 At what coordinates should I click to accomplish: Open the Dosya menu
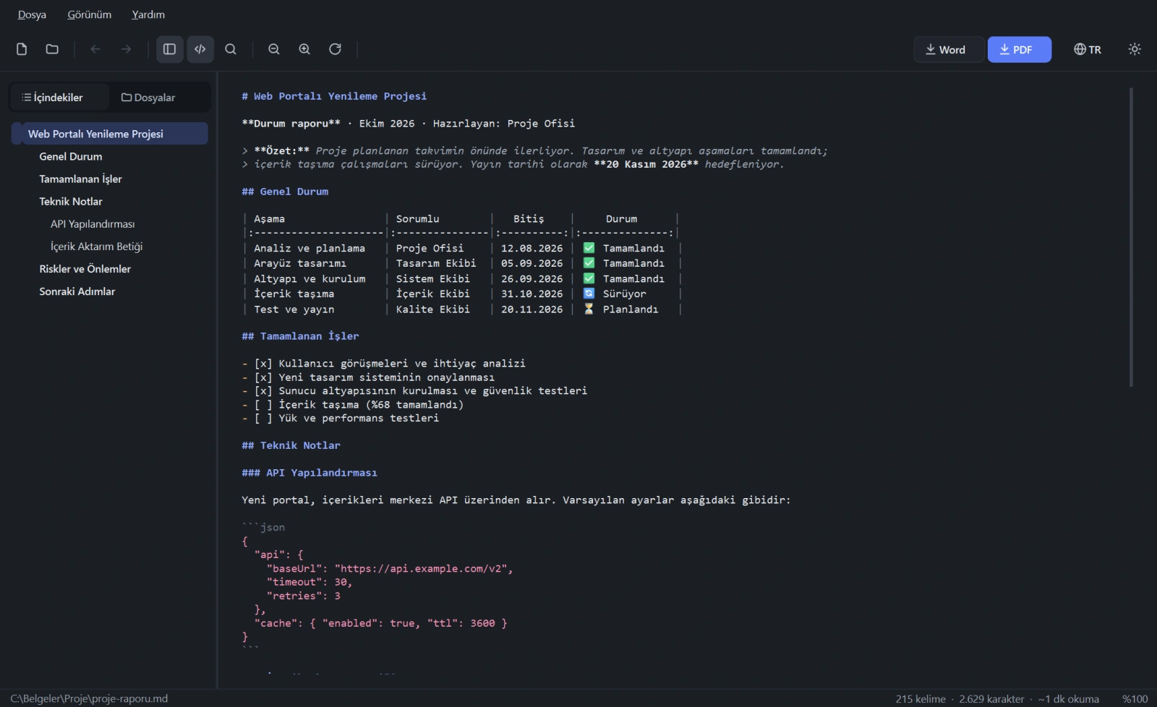point(32,14)
